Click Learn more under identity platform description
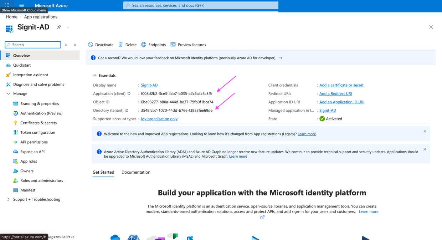The height and width of the screenshot is (240, 442). click(369, 211)
